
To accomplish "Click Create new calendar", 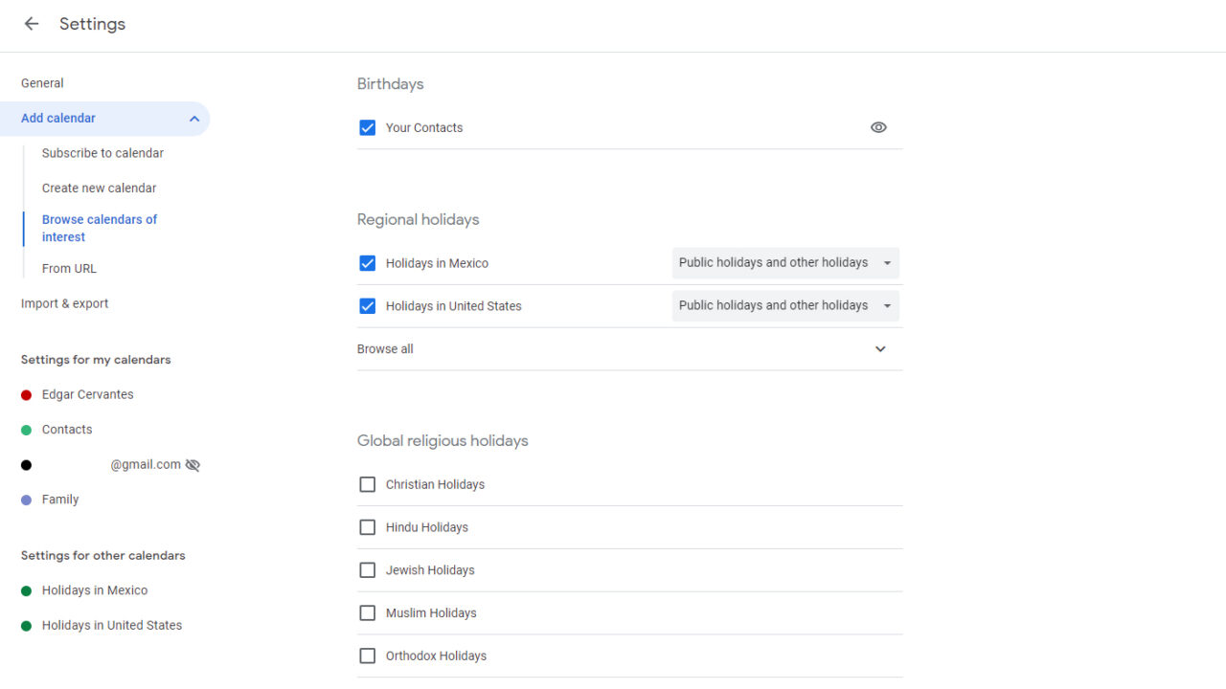I will click(x=99, y=188).
